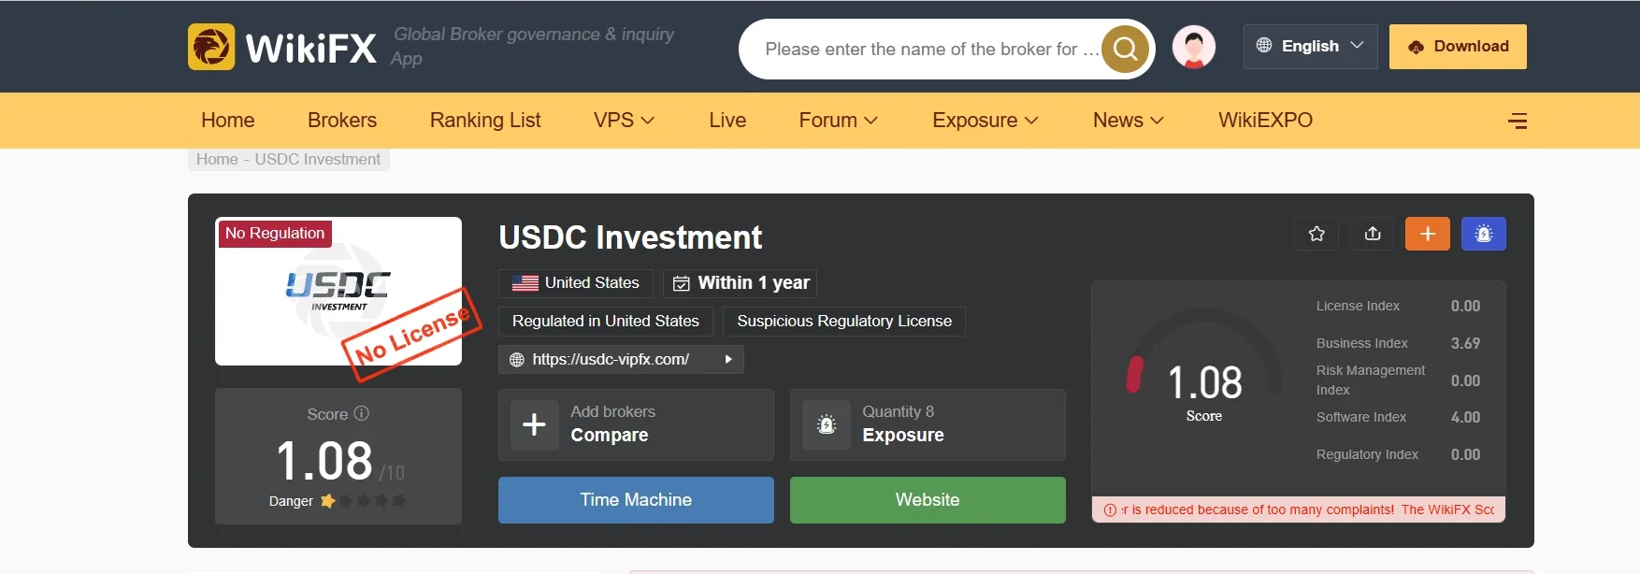Open the WikiEXPO menu item
Viewport: 1640px width, 574px height.
tap(1265, 121)
